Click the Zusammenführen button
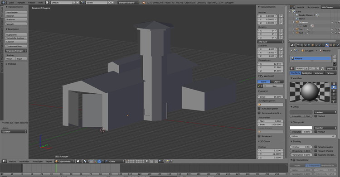This screenshot has height=177, width=340. (16, 46)
